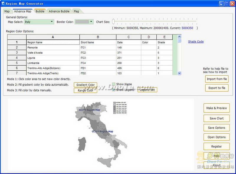
Task: Select the Flag tab
Action: (76, 11)
